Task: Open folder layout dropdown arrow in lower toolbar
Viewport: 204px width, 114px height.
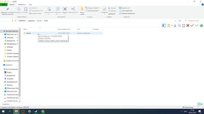Action: [172, 25]
